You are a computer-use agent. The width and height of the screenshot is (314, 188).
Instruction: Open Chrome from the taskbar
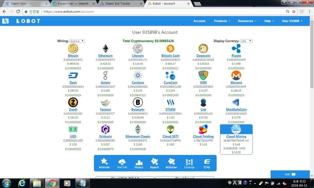click(x=52, y=183)
